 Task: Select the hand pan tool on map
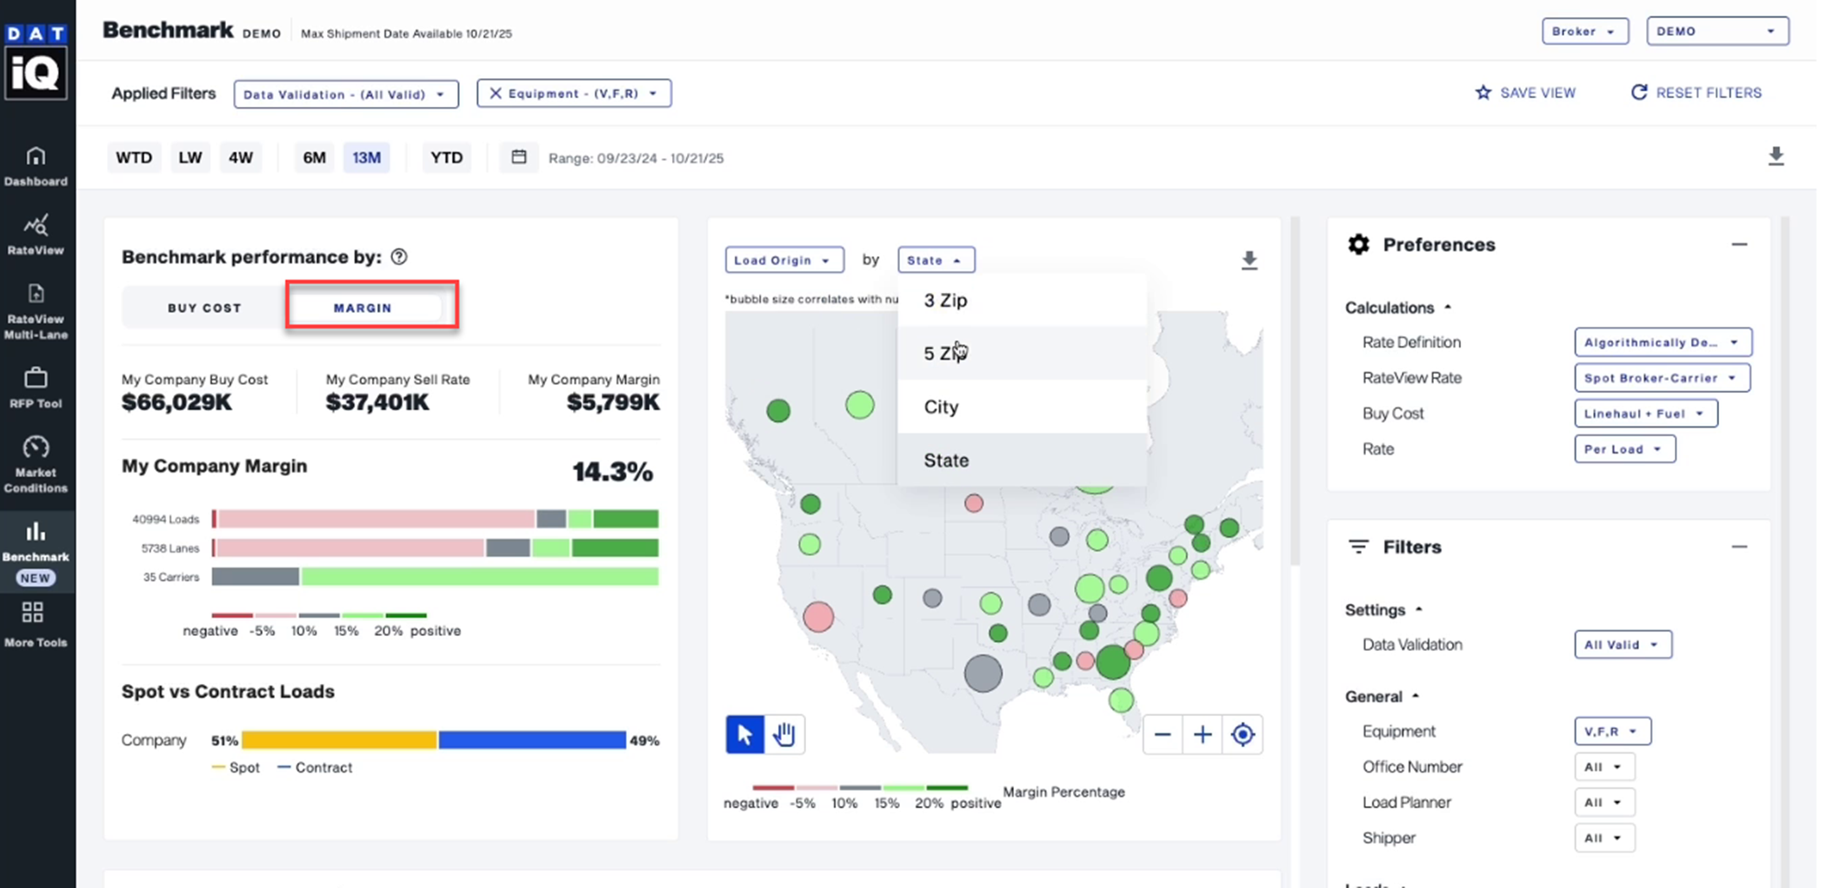(x=784, y=734)
